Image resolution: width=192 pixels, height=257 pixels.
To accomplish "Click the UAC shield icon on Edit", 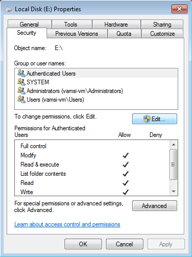I will click(x=147, y=119).
